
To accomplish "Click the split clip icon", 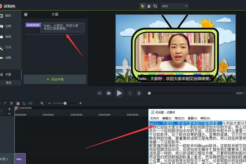I will (30, 103).
